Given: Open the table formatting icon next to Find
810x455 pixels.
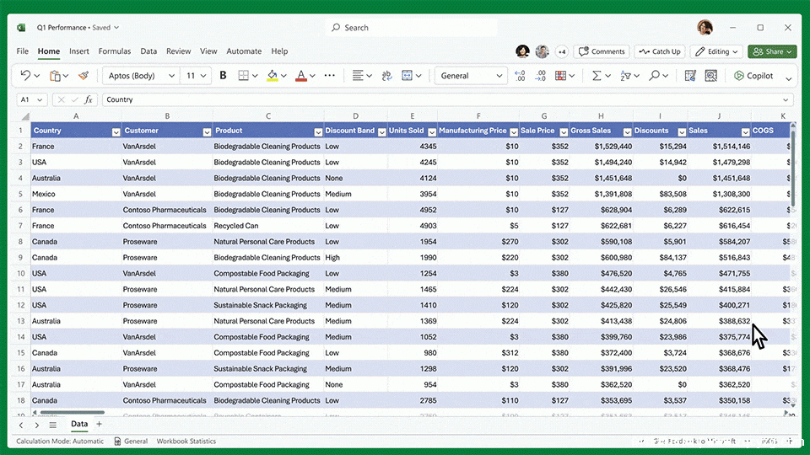Looking at the screenshot, I should point(690,75).
